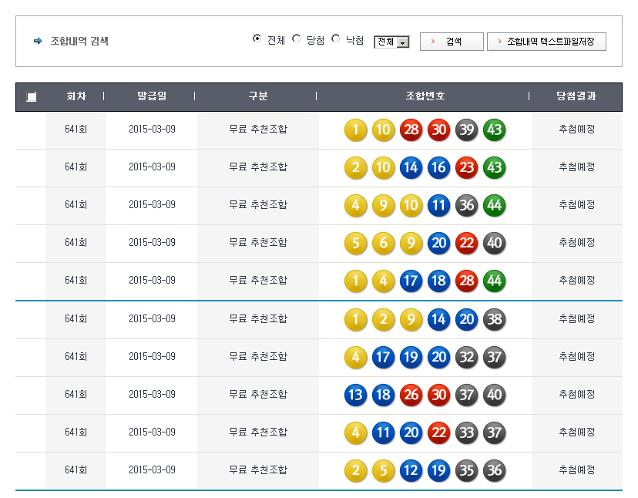
Task: Select the 낙첨 radio button
Action: pyautogui.click(x=336, y=39)
